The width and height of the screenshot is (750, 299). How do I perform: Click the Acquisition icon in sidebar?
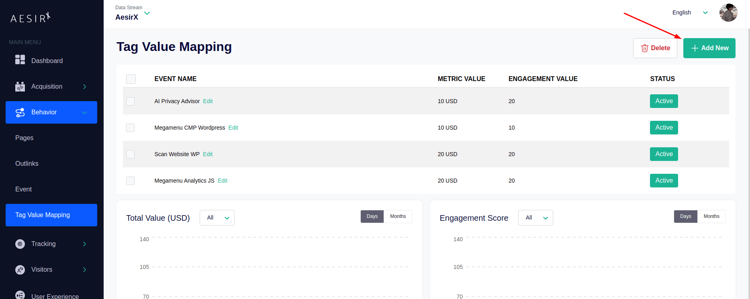point(20,87)
